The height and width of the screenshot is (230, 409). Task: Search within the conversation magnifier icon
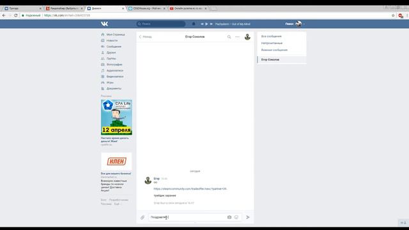(229, 37)
